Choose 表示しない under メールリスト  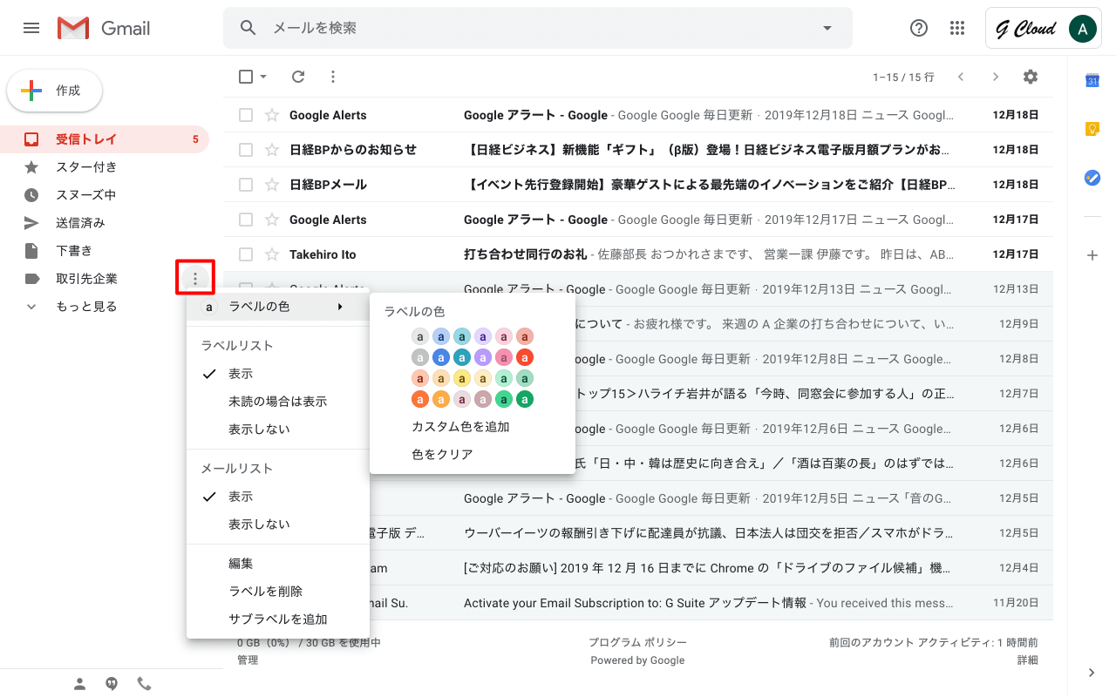278,524
